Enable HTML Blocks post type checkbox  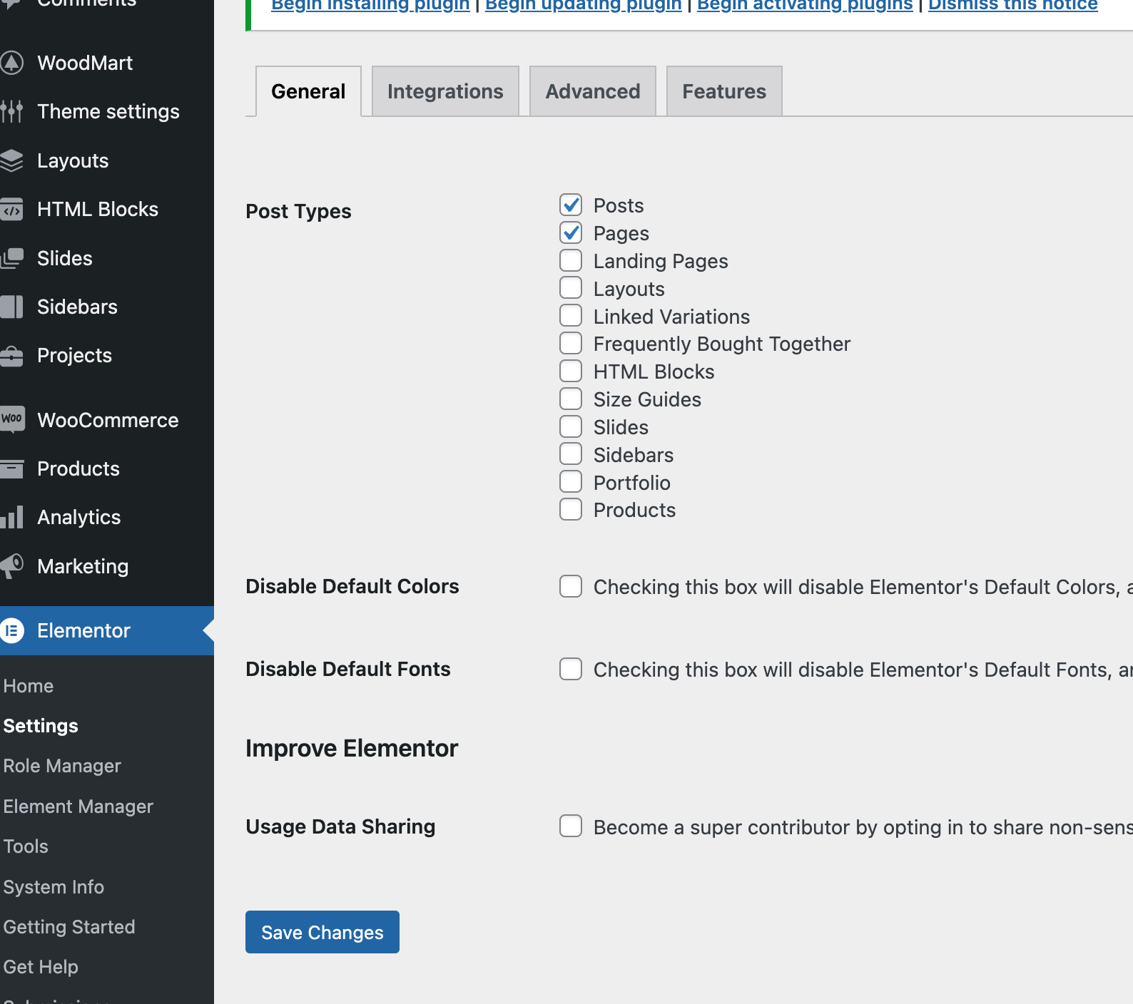pyautogui.click(x=571, y=371)
